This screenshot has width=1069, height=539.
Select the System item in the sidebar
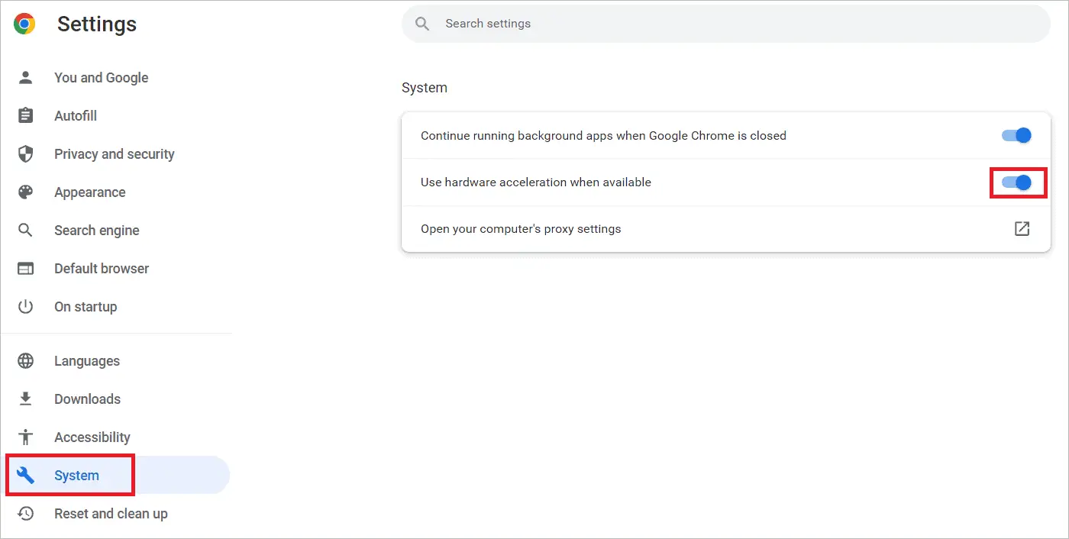76,475
